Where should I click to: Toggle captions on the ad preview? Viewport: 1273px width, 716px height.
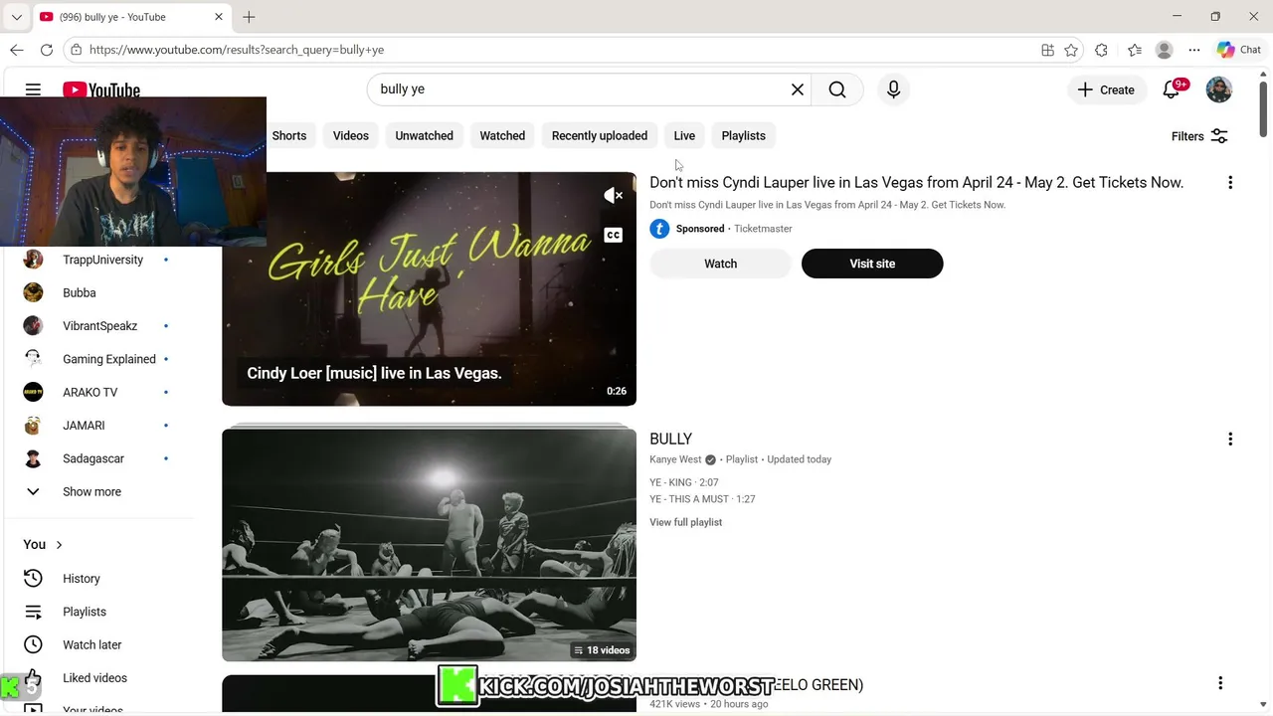[614, 236]
